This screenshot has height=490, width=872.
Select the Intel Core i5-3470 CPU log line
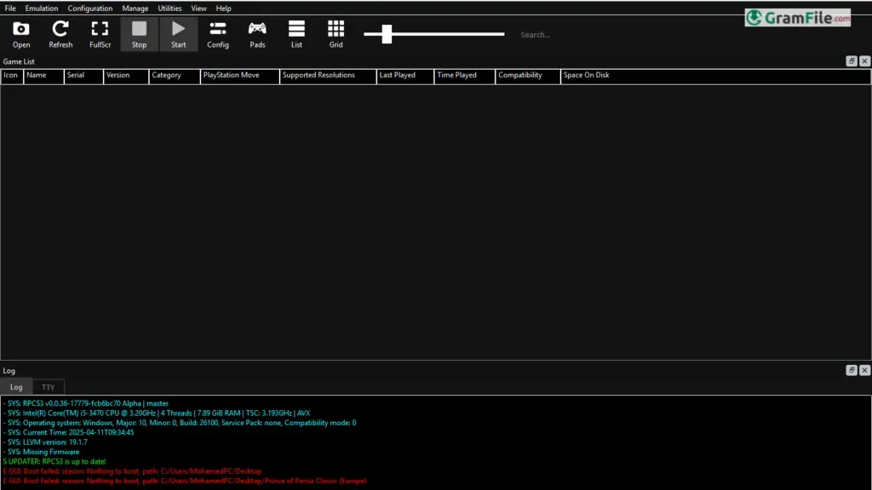tap(157, 413)
